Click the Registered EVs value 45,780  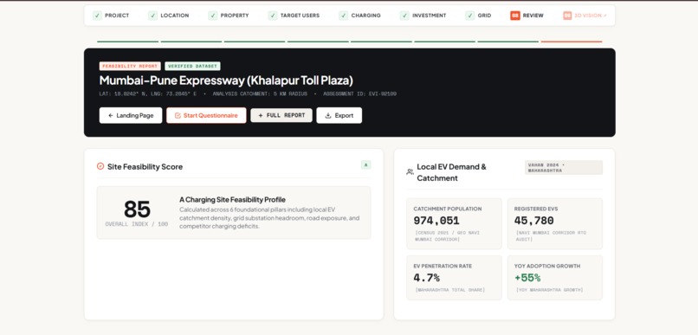pyautogui.click(x=533, y=221)
